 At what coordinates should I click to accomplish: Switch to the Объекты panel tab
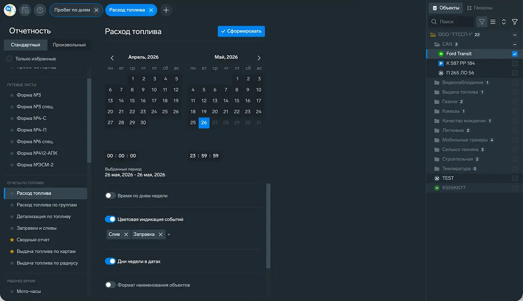[446, 8]
